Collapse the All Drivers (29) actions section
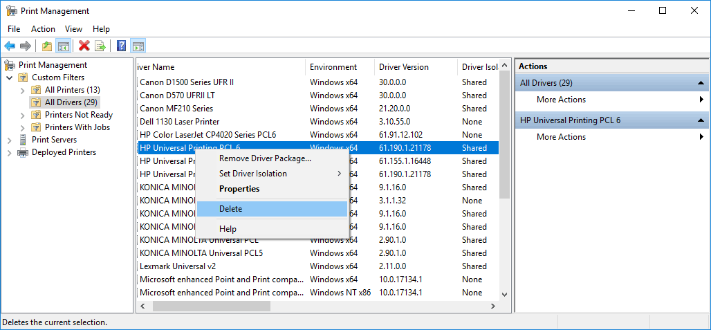 701,83
